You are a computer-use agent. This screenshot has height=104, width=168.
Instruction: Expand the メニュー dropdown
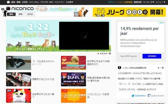tap(160, 2)
